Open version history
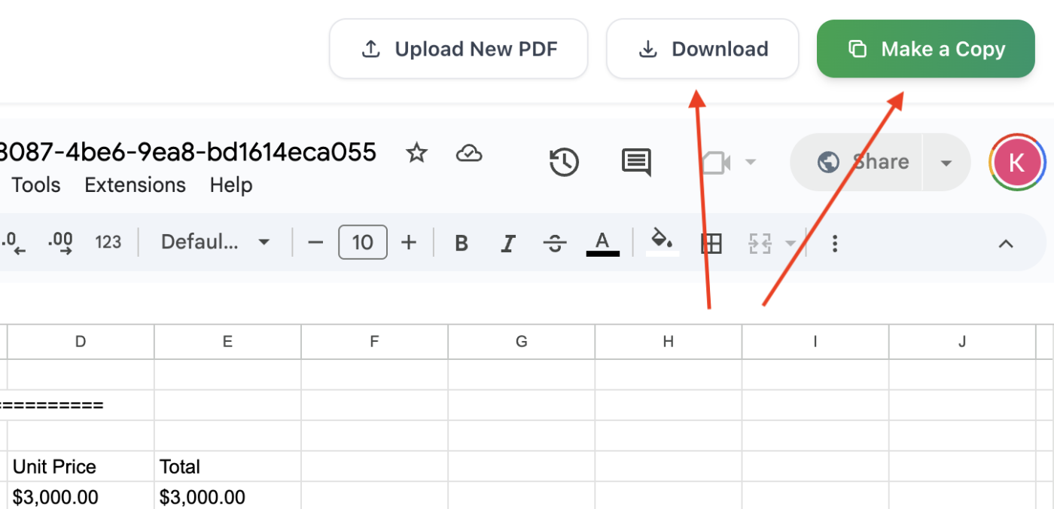1054x509 pixels. (x=564, y=162)
